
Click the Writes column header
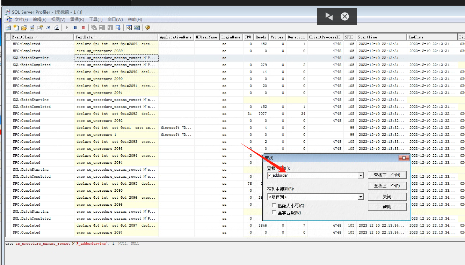tap(277, 37)
